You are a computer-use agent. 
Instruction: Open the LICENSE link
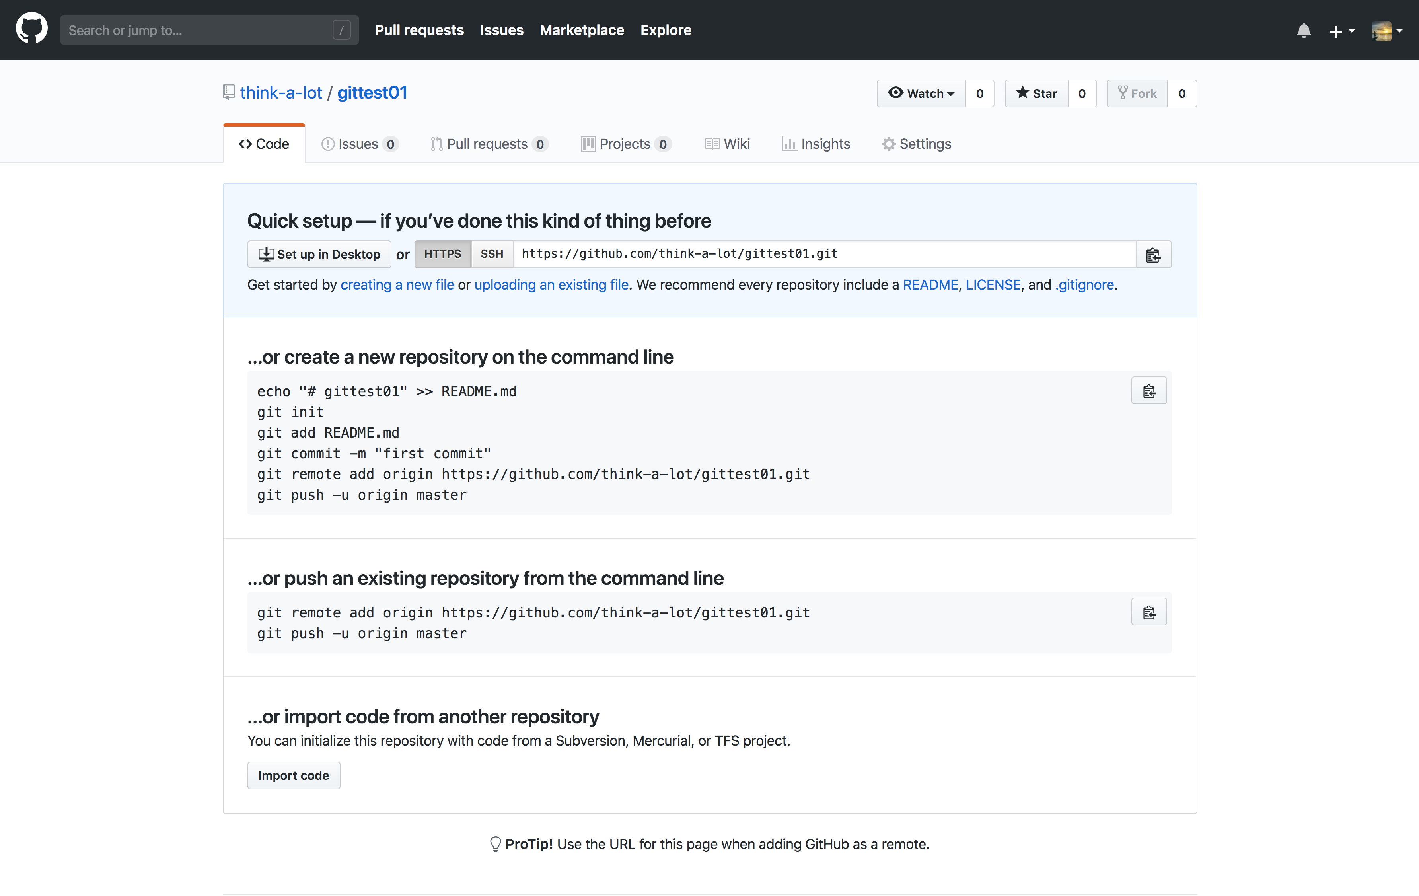click(x=993, y=285)
